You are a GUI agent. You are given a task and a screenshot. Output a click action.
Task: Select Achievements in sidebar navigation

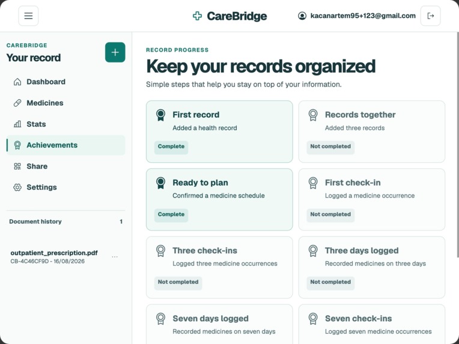66,145
